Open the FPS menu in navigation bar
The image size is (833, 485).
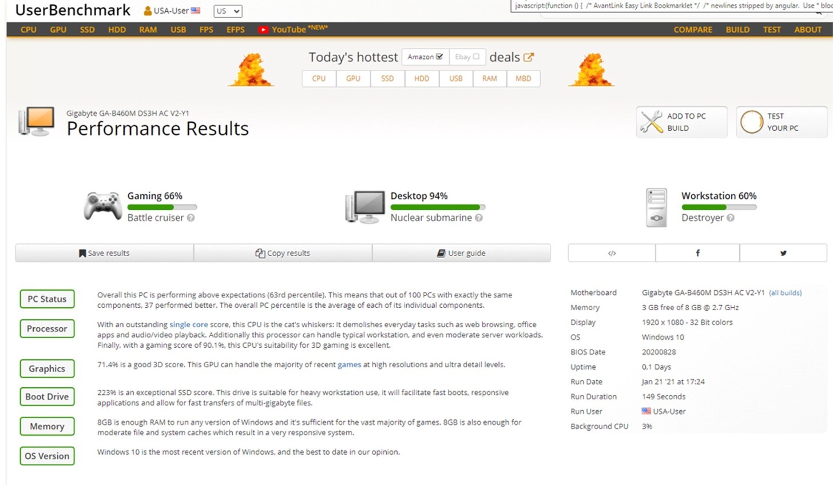tap(207, 30)
